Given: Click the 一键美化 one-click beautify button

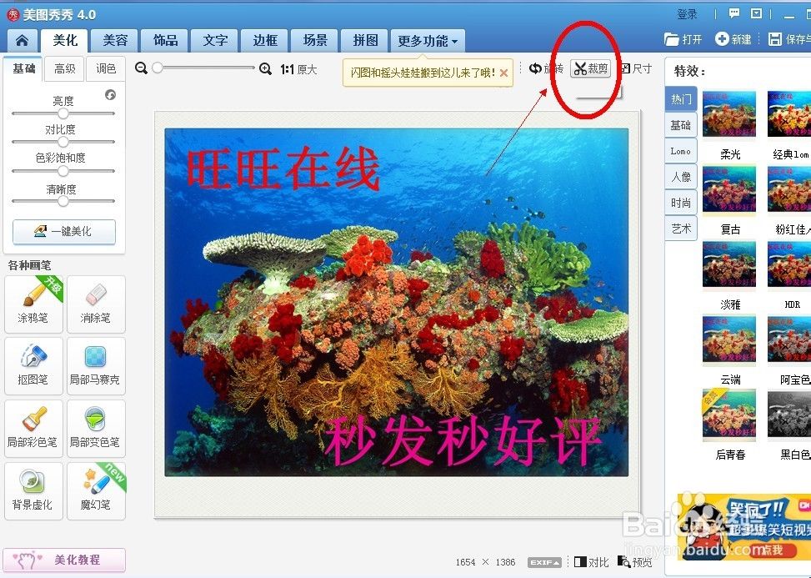Looking at the screenshot, I should click(x=63, y=232).
